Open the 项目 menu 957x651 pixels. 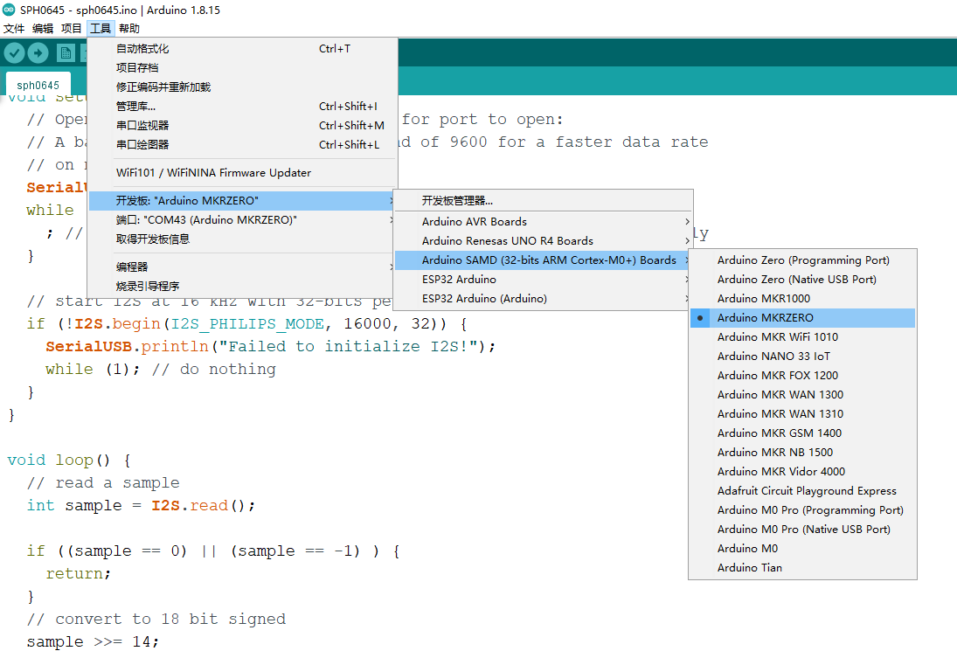coord(72,28)
